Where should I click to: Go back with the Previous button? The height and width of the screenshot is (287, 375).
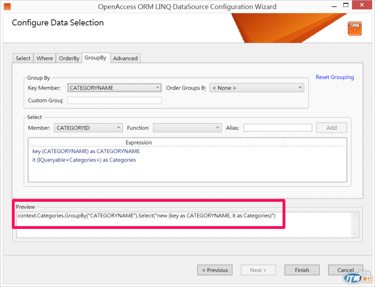[x=215, y=270]
